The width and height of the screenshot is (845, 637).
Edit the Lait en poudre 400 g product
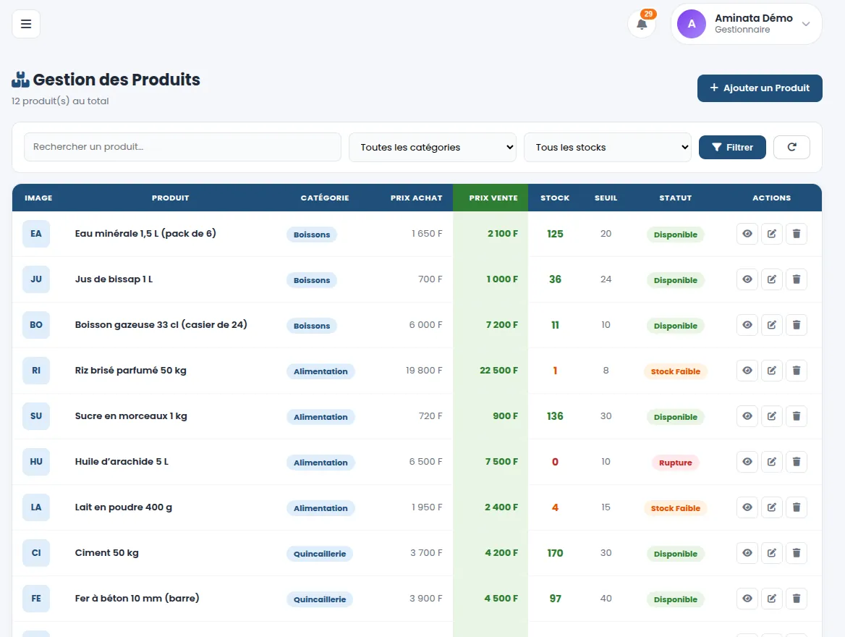click(772, 507)
